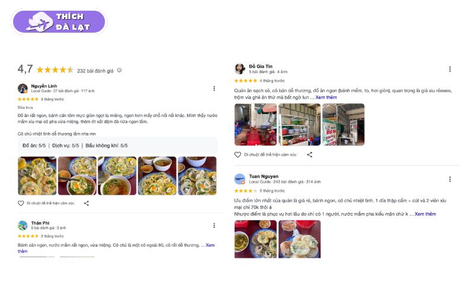Open the three-dot menu on Tuan Nguyen's review
Image resolution: width=475 pixels, height=297 pixels.
(x=449, y=179)
